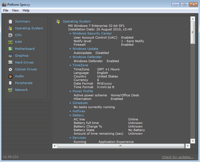
Task: Switch to the Network section
Action: click(x=21, y=90)
